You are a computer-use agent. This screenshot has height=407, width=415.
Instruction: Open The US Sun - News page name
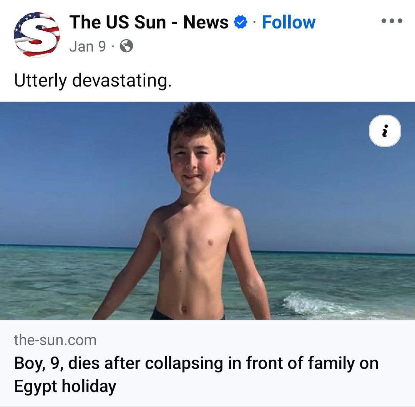149,22
